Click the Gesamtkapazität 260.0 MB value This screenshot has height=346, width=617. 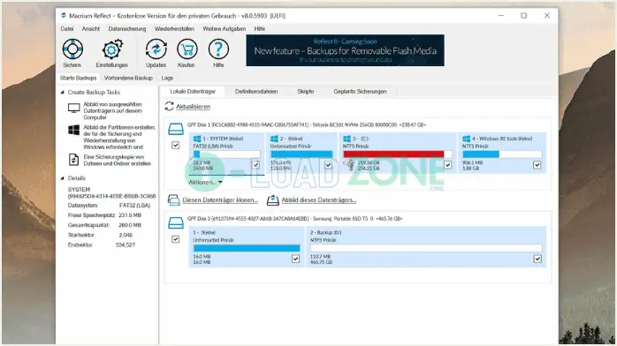[x=130, y=225]
